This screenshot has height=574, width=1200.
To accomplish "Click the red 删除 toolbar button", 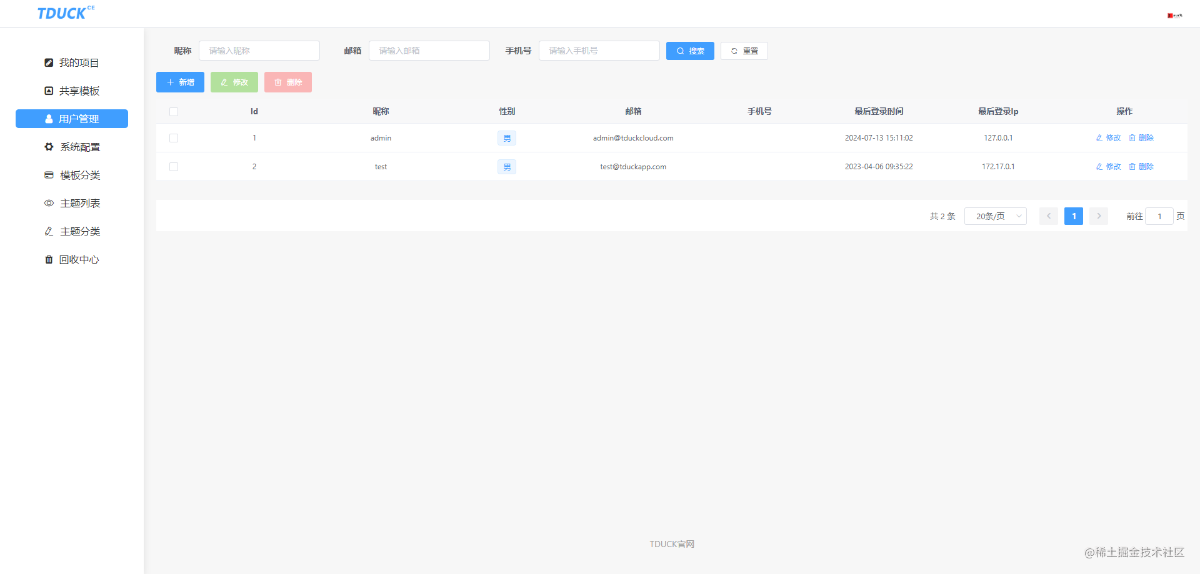I will pos(288,82).
